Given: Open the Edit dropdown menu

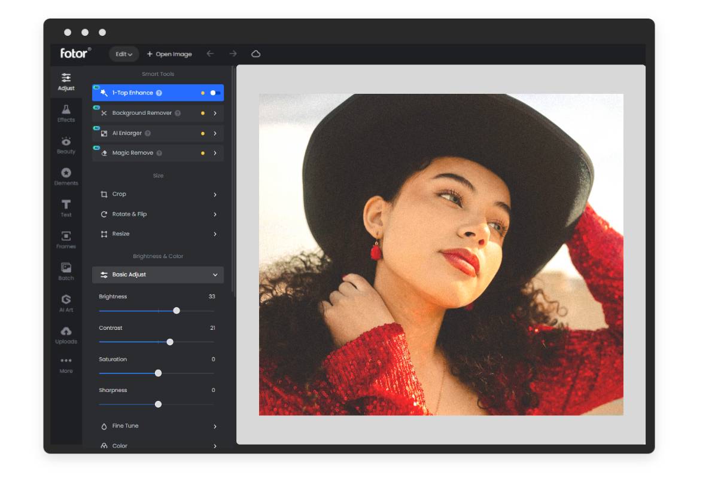Looking at the screenshot, I should click(x=124, y=54).
